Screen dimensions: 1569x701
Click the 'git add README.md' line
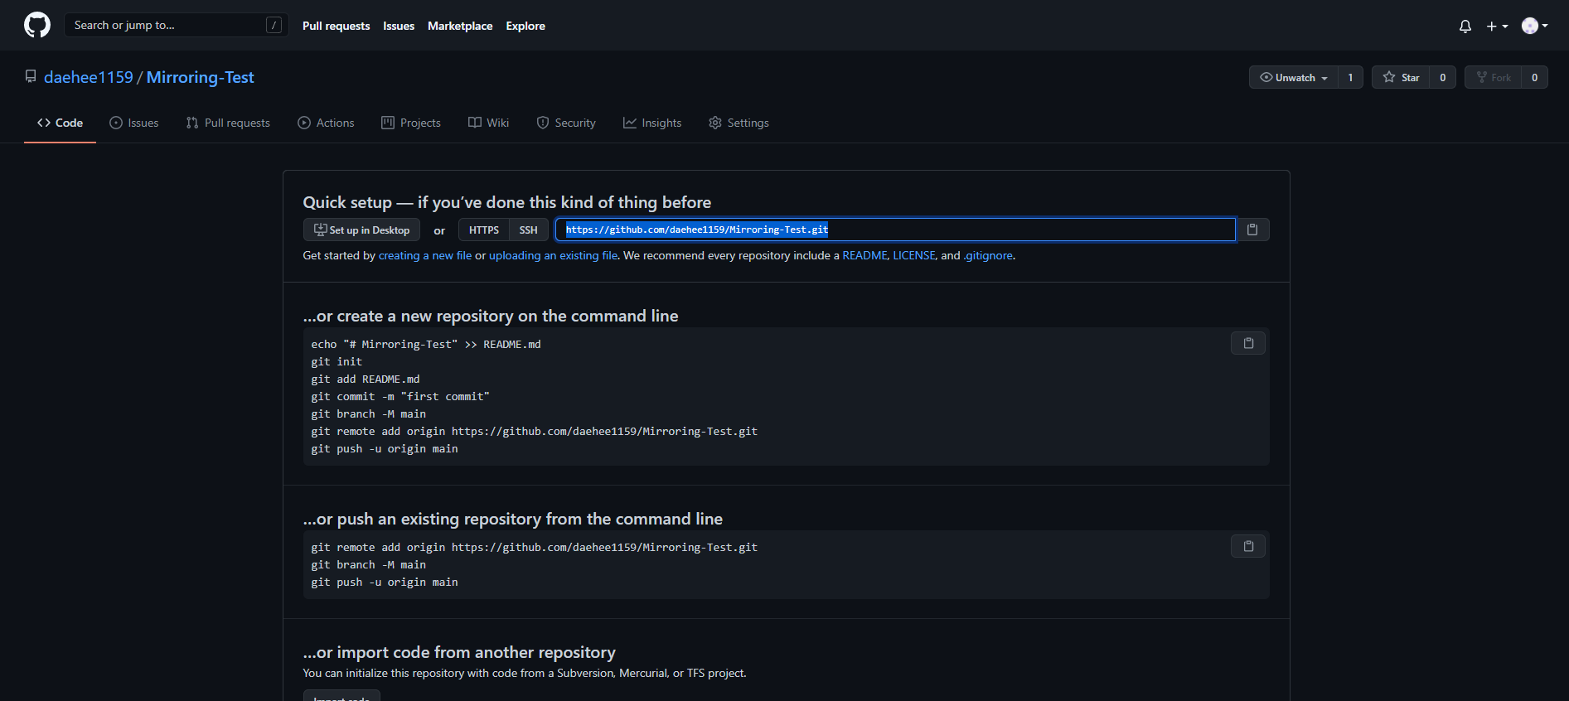pyautogui.click(x=366, y=379)
